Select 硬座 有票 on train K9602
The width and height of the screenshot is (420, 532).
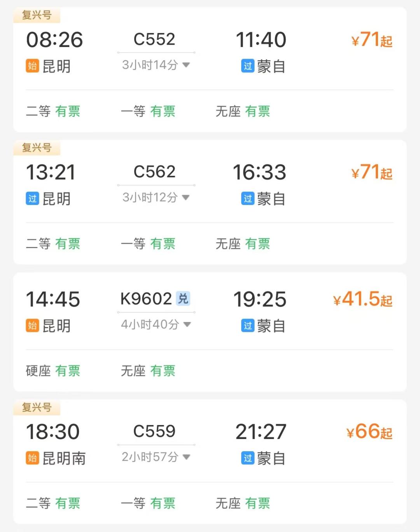[53, 371]
